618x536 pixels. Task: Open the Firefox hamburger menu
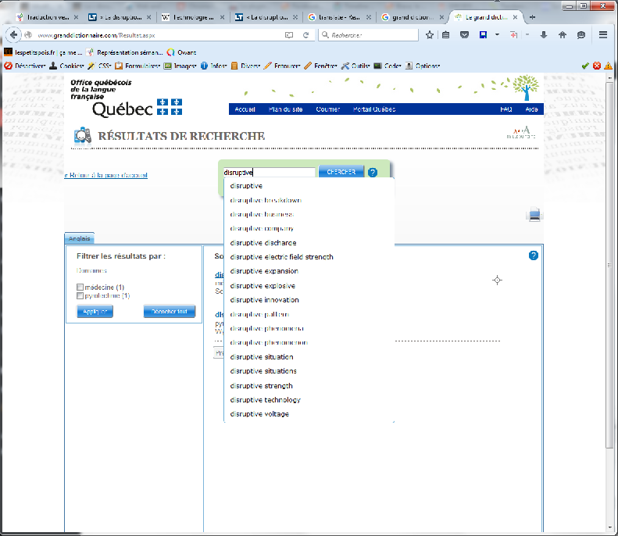(603, 35)
